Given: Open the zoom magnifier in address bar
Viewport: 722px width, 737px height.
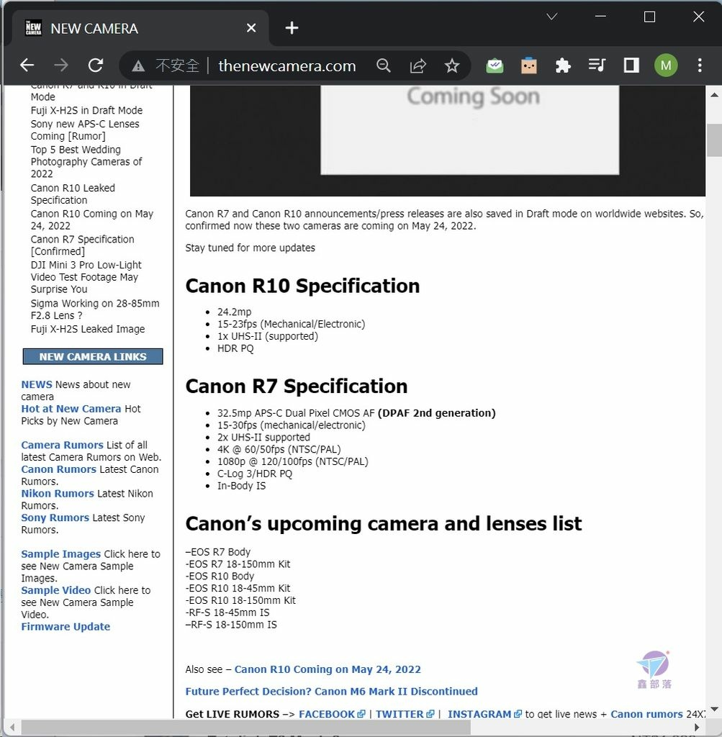Looking at the screenshot, I should (384, 65).
